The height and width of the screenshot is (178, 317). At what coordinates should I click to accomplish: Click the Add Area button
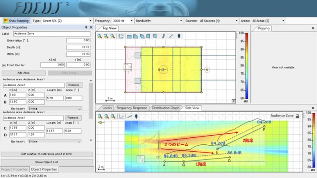click(24, 73)
